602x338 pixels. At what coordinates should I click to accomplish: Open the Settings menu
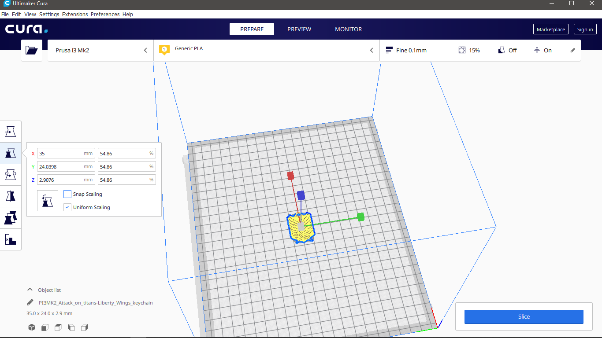click(49, 15)
